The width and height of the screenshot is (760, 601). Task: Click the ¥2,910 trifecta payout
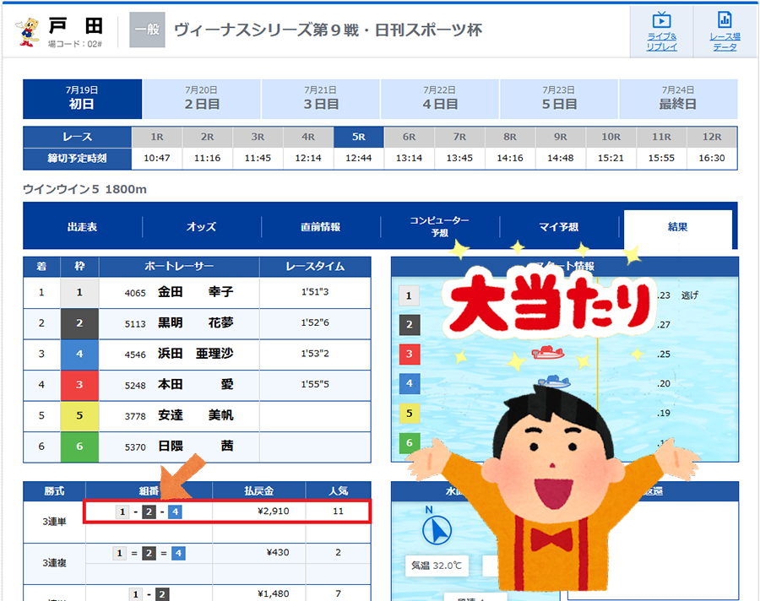(274, 512)
